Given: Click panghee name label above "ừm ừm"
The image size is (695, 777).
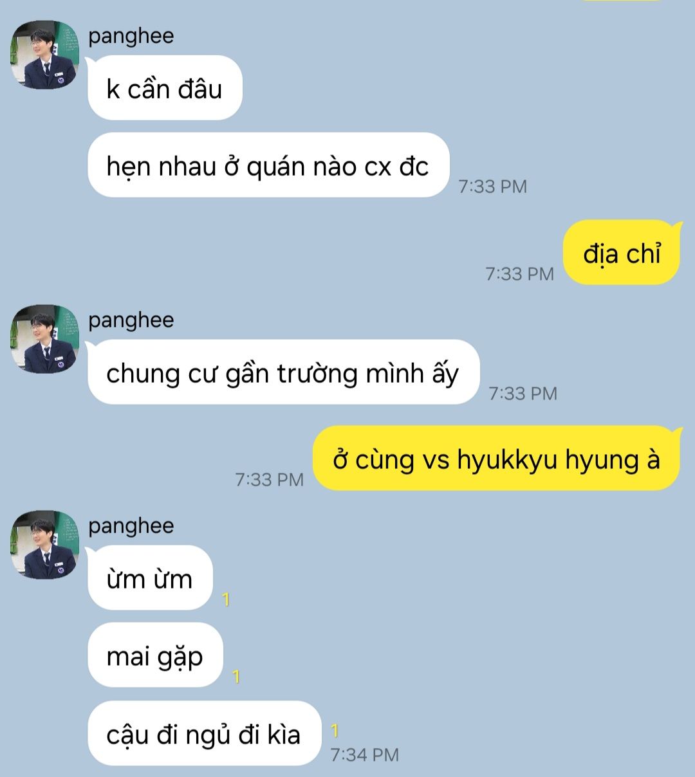Looking at the screenshot, I should click(x=131, y=526).
